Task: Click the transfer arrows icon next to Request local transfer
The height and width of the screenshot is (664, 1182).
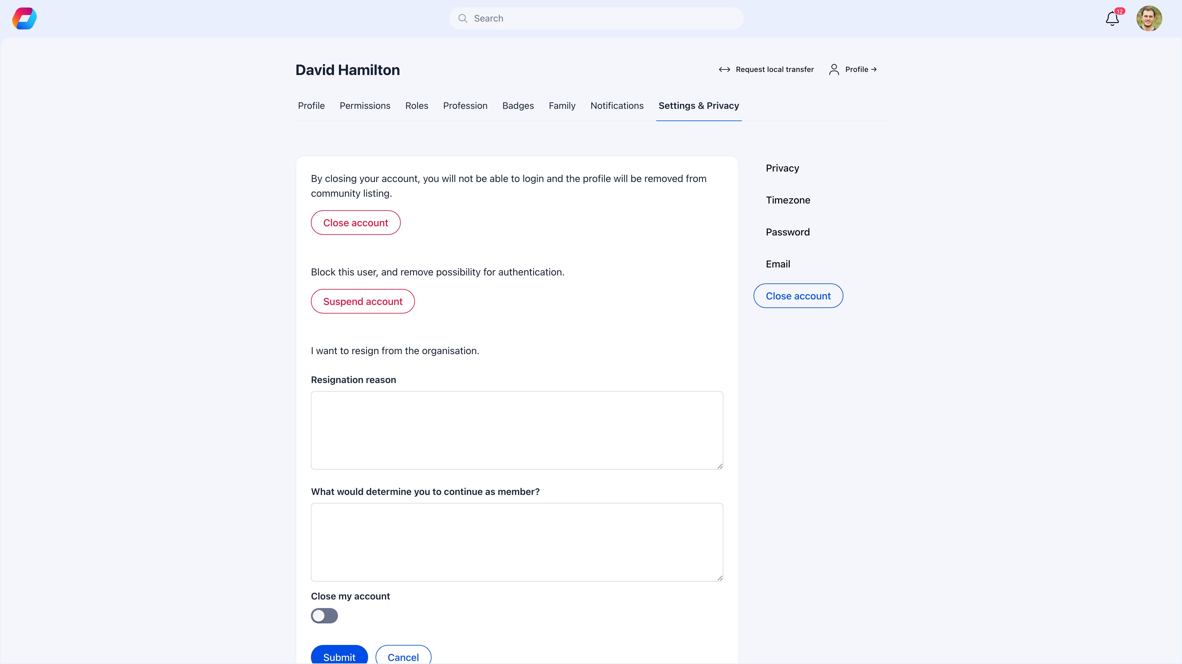Action: coord(724,69)
